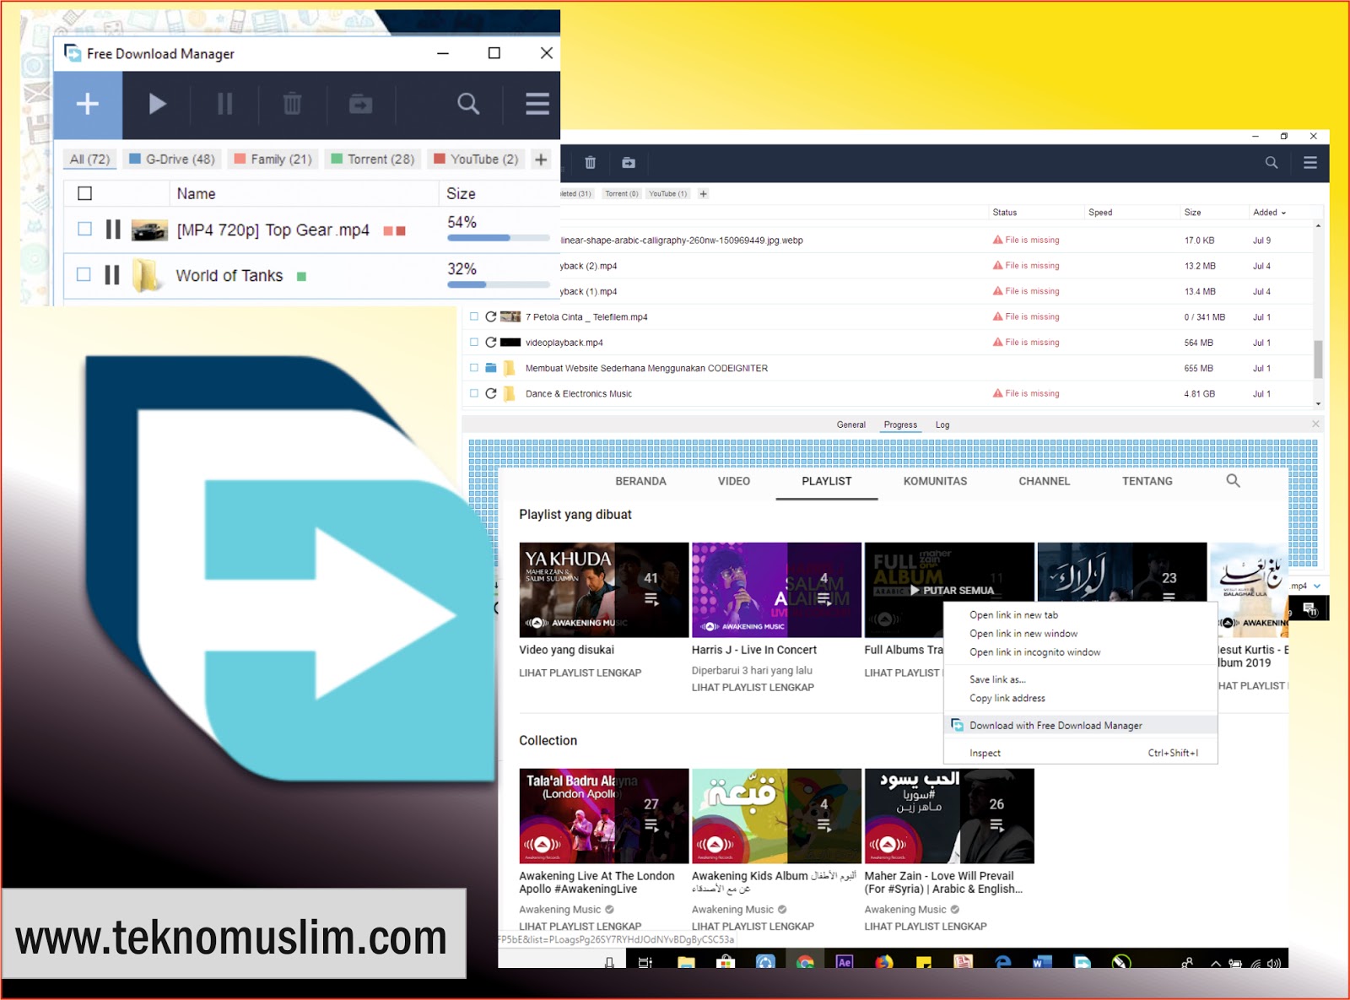Click retry icon for videoplayback.mp4
1350x1000 pixels.
coord(491,342)
